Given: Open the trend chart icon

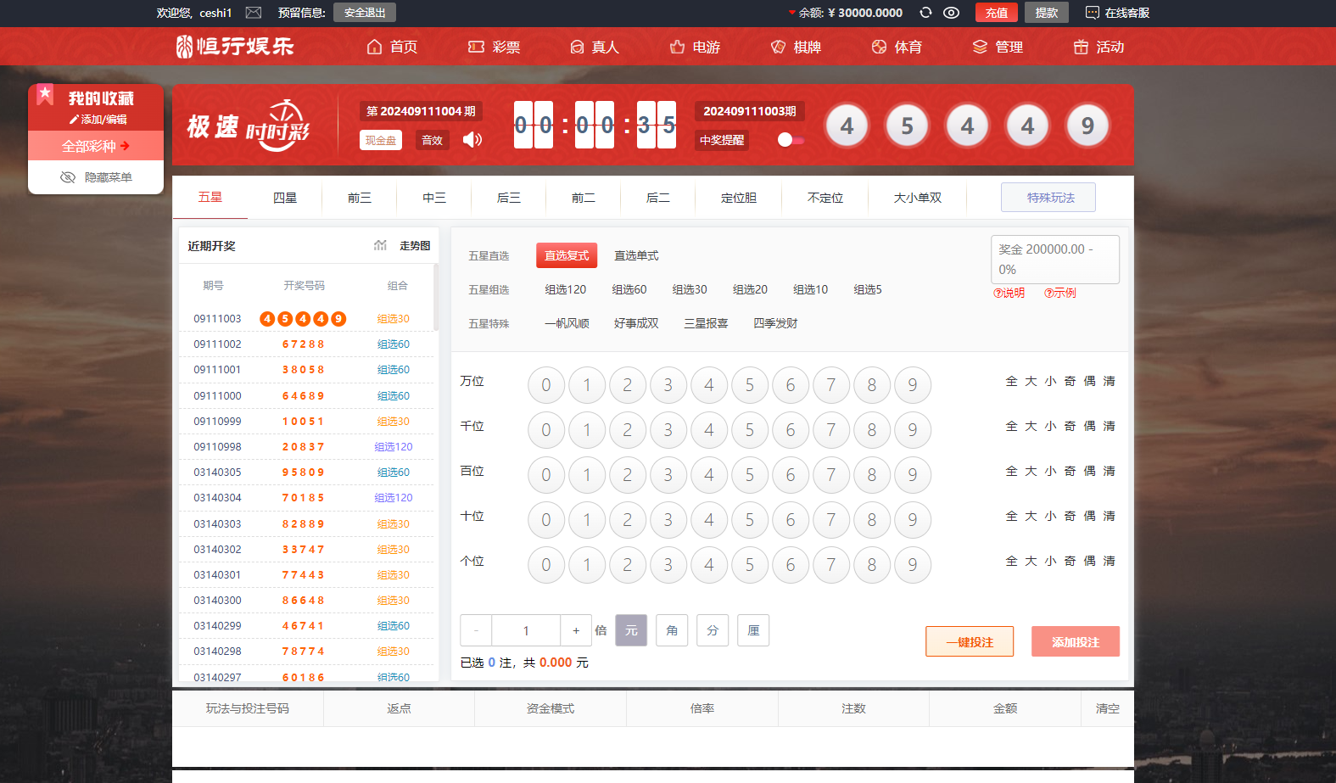Looking at the screenshot, I should [x=380, y=245].
